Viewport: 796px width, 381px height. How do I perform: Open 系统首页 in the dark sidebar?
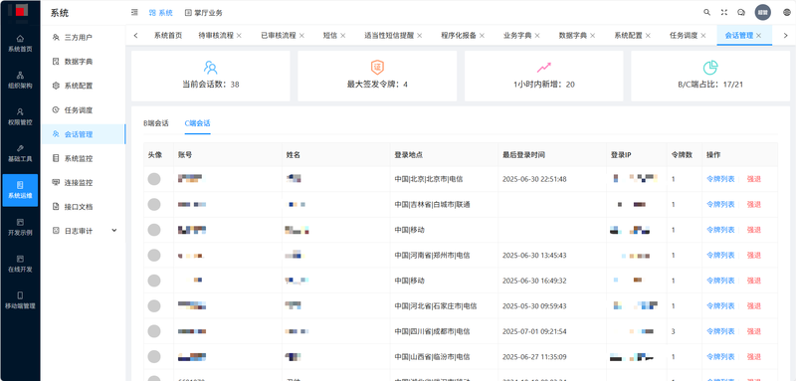point(20,43)
